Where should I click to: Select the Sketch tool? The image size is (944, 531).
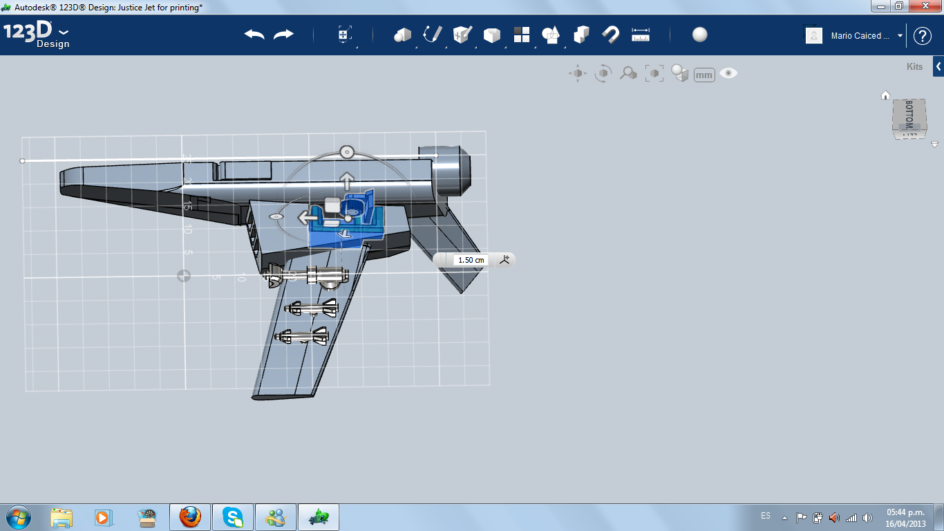(x=432, y=35)
